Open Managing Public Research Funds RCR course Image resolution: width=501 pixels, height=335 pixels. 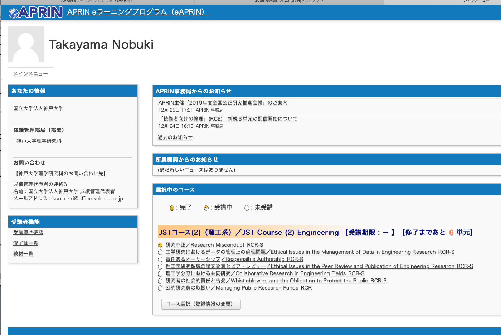(239, 288)
